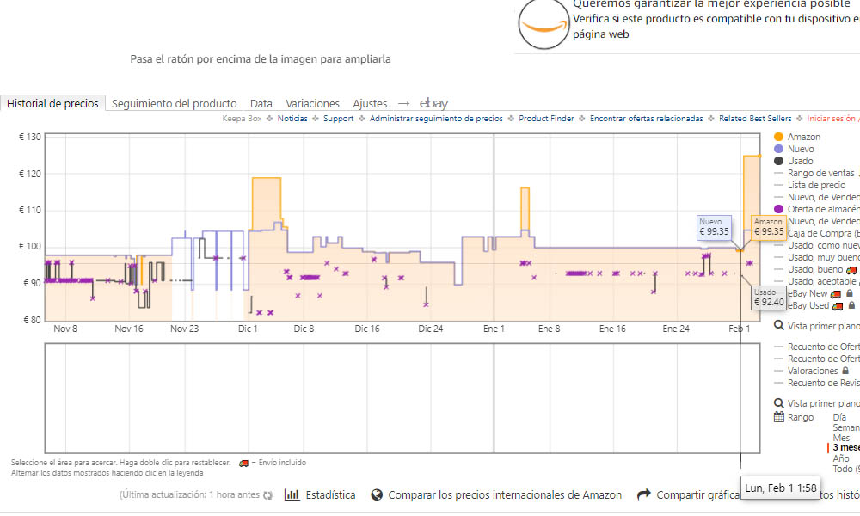Open the Product Finder link
Screen dimensions: 860x516
point(546,119)
